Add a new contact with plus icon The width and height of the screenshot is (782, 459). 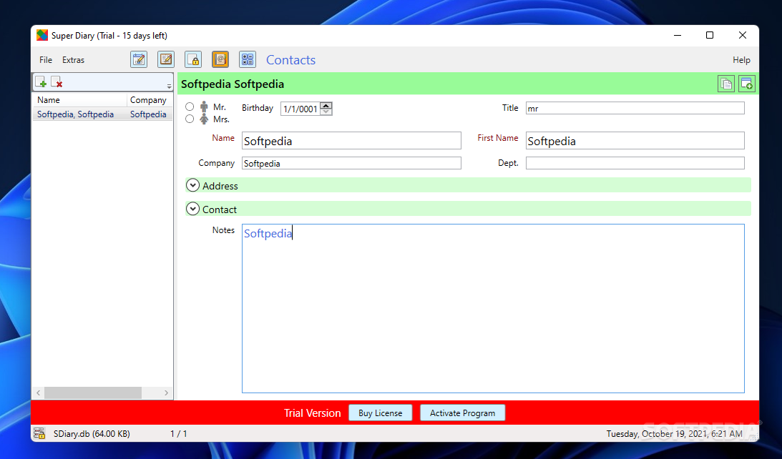(x=41, y=82)
